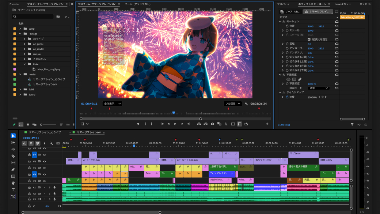
Task: Select the Type tool
Action: [x=13, y=190]
